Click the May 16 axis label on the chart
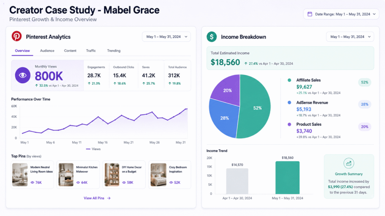Viewport: 385px width, 216px height. 103,142
